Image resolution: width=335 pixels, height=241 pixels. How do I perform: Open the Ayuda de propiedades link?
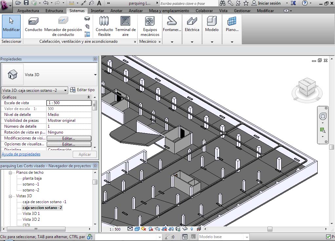click(x=21, y=154)
